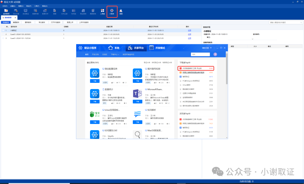
Task: Open the 交流区 nav link
Action: (105, 55)
